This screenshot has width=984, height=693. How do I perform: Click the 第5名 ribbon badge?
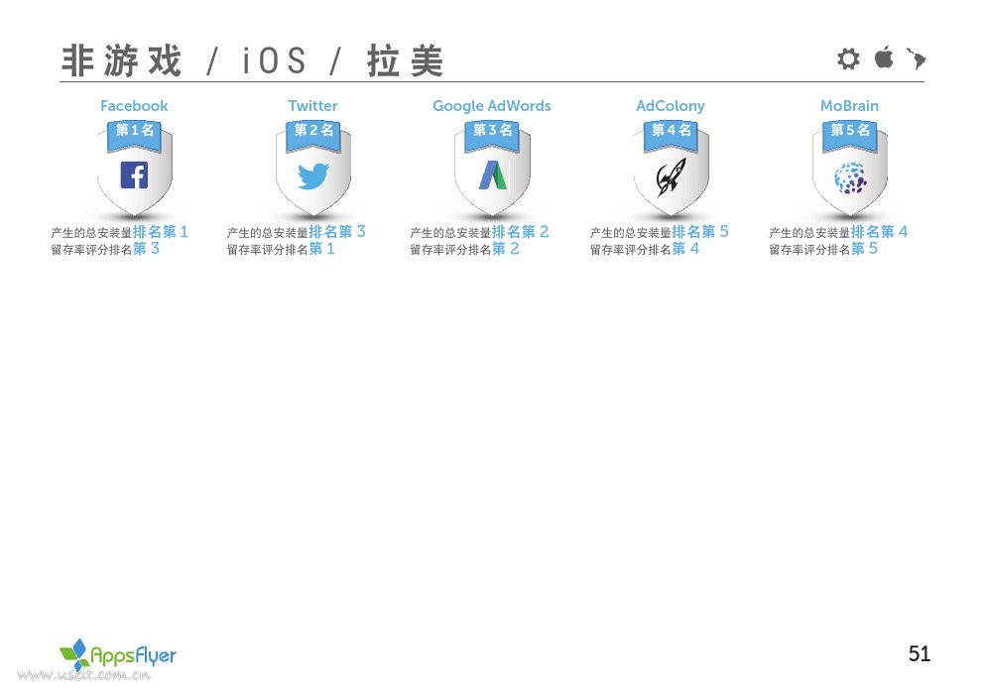point(850,134)
